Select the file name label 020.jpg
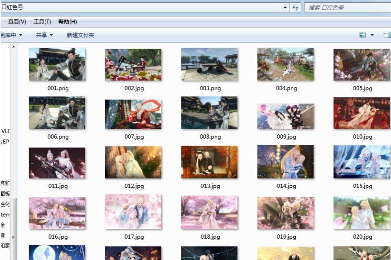391x260 pixels. tap(363, 237)
